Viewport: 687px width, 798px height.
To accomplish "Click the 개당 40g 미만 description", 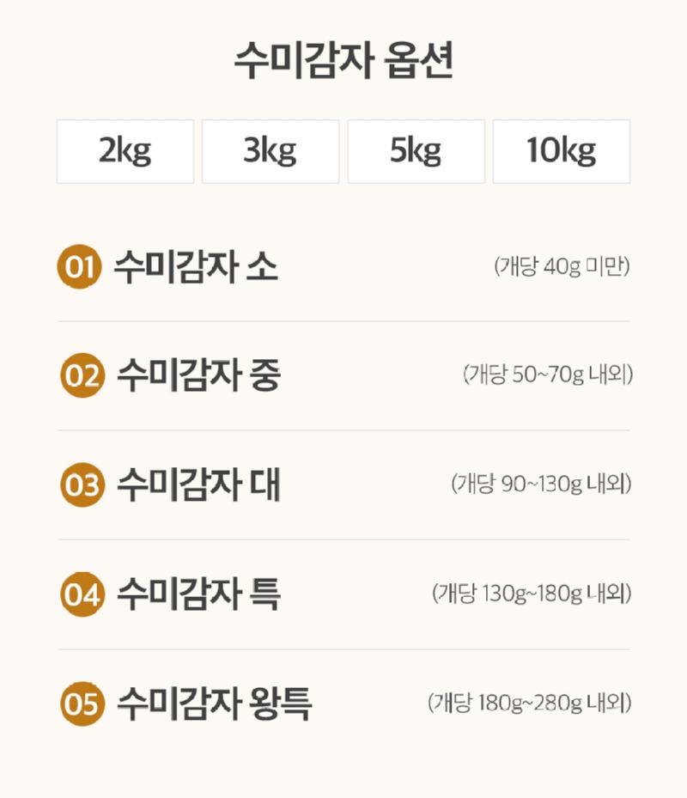I will 562,267.
